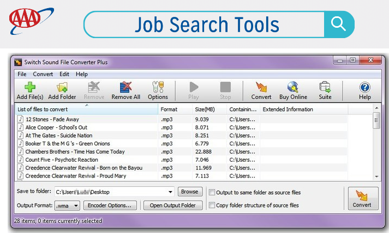Click the AAA logo
389x233 pixels.
31,21
